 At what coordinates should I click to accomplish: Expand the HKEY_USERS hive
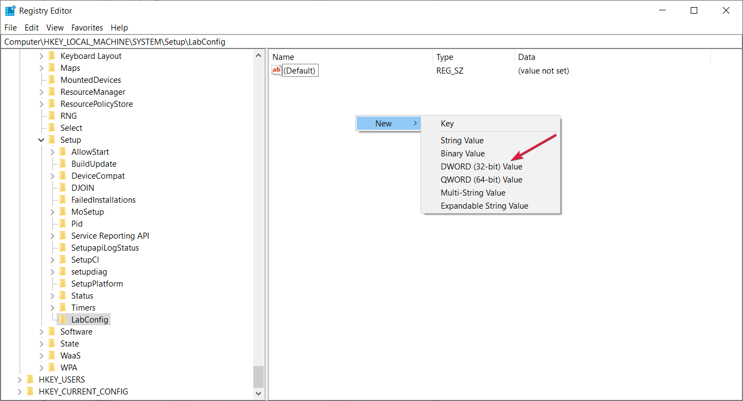20,379
